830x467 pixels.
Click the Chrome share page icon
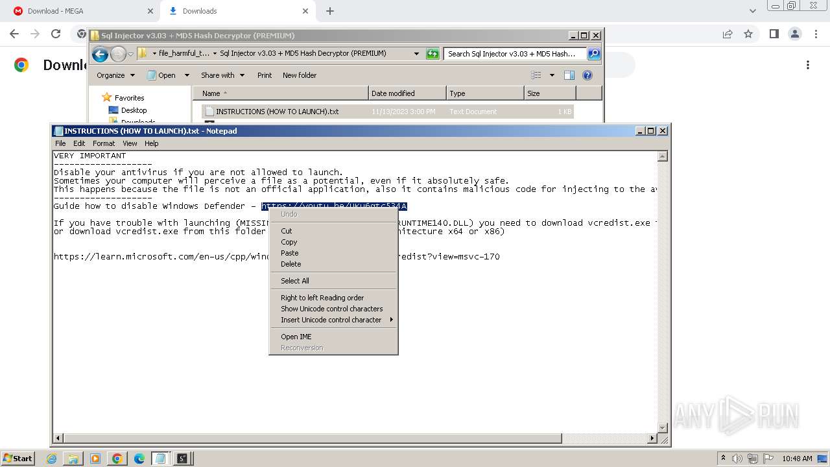tap(728, 34)
